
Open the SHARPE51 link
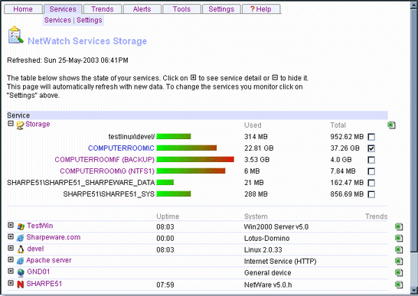coord(44,284)
